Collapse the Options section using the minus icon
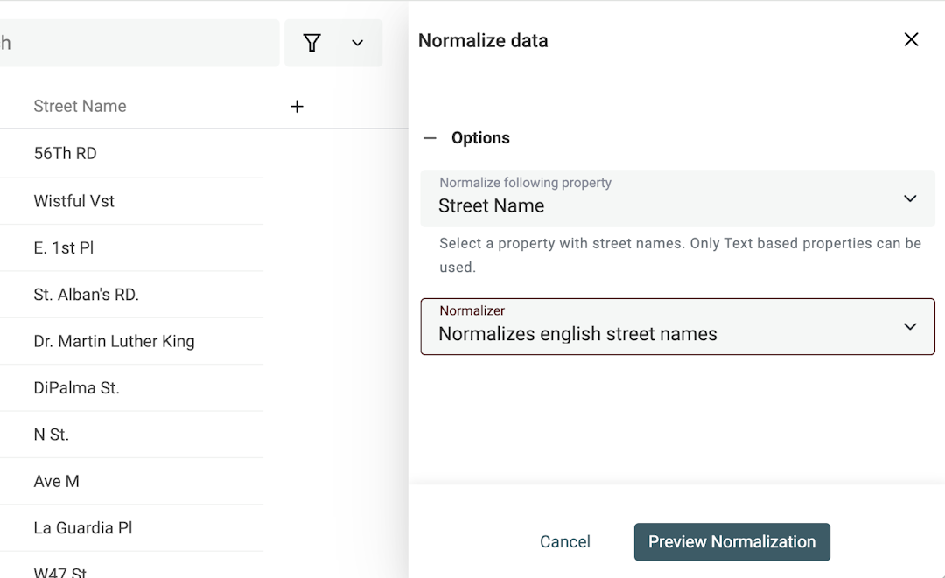The width and height of the screenshot is (945, 578). 430,137
